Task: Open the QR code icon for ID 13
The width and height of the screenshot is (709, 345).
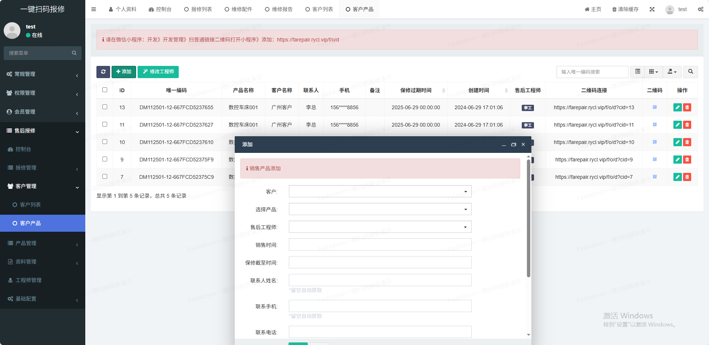Action: pos(654,107)
